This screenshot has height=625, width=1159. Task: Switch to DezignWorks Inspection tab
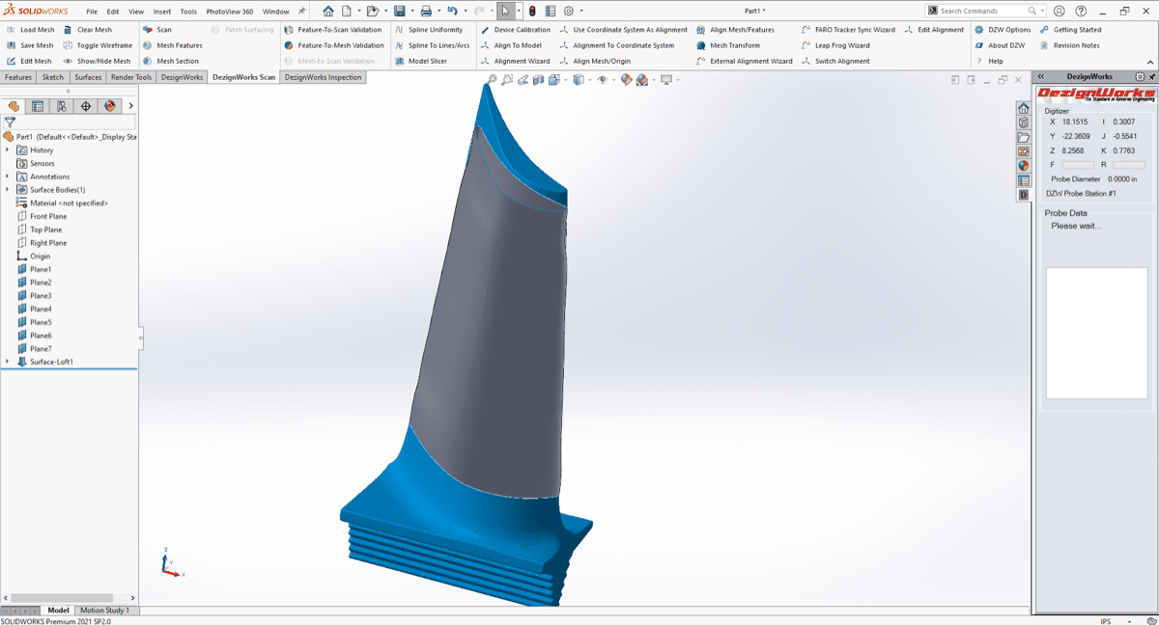click(323, 77)
